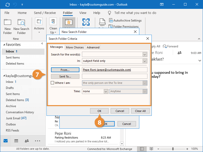Open the Folder ribbon tab
The image size is (203, 152).
tap(67, 13)
